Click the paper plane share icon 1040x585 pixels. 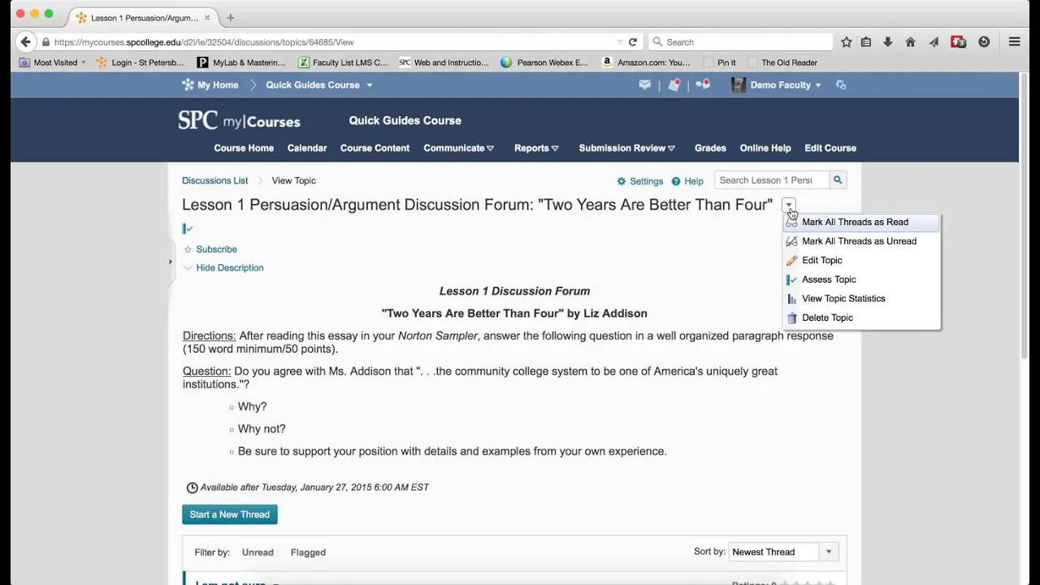[934, 42]
